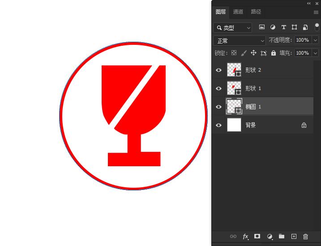Viewport: 321px width, 246px height.
Task: Lock position move icon
Action: pos(253,53)
